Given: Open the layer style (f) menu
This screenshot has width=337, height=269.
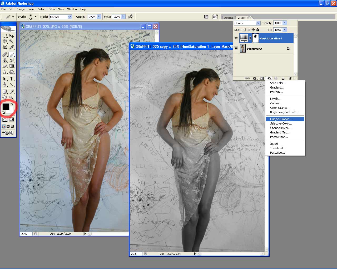Looking at the screenshot, I should pyautogui.click(x=255, y=78).
